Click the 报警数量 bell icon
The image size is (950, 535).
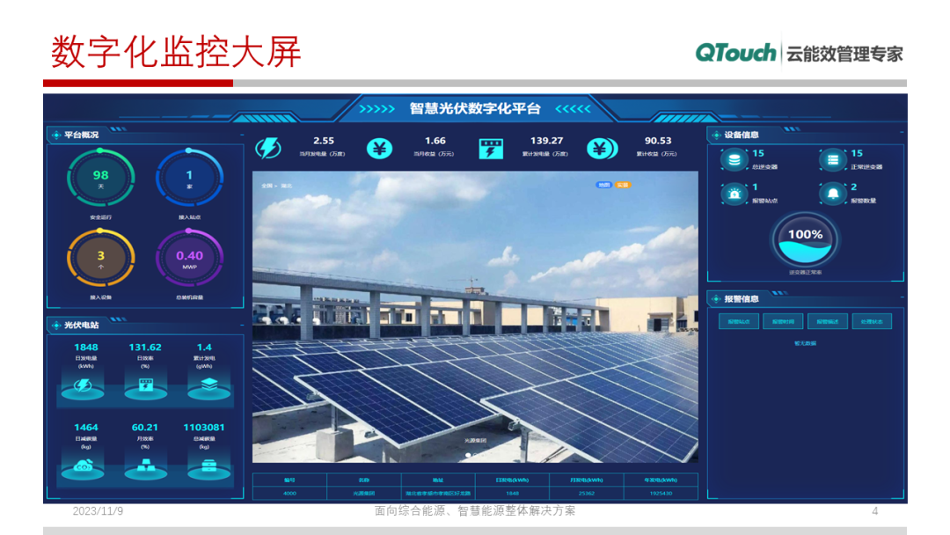tap(832, 194)
